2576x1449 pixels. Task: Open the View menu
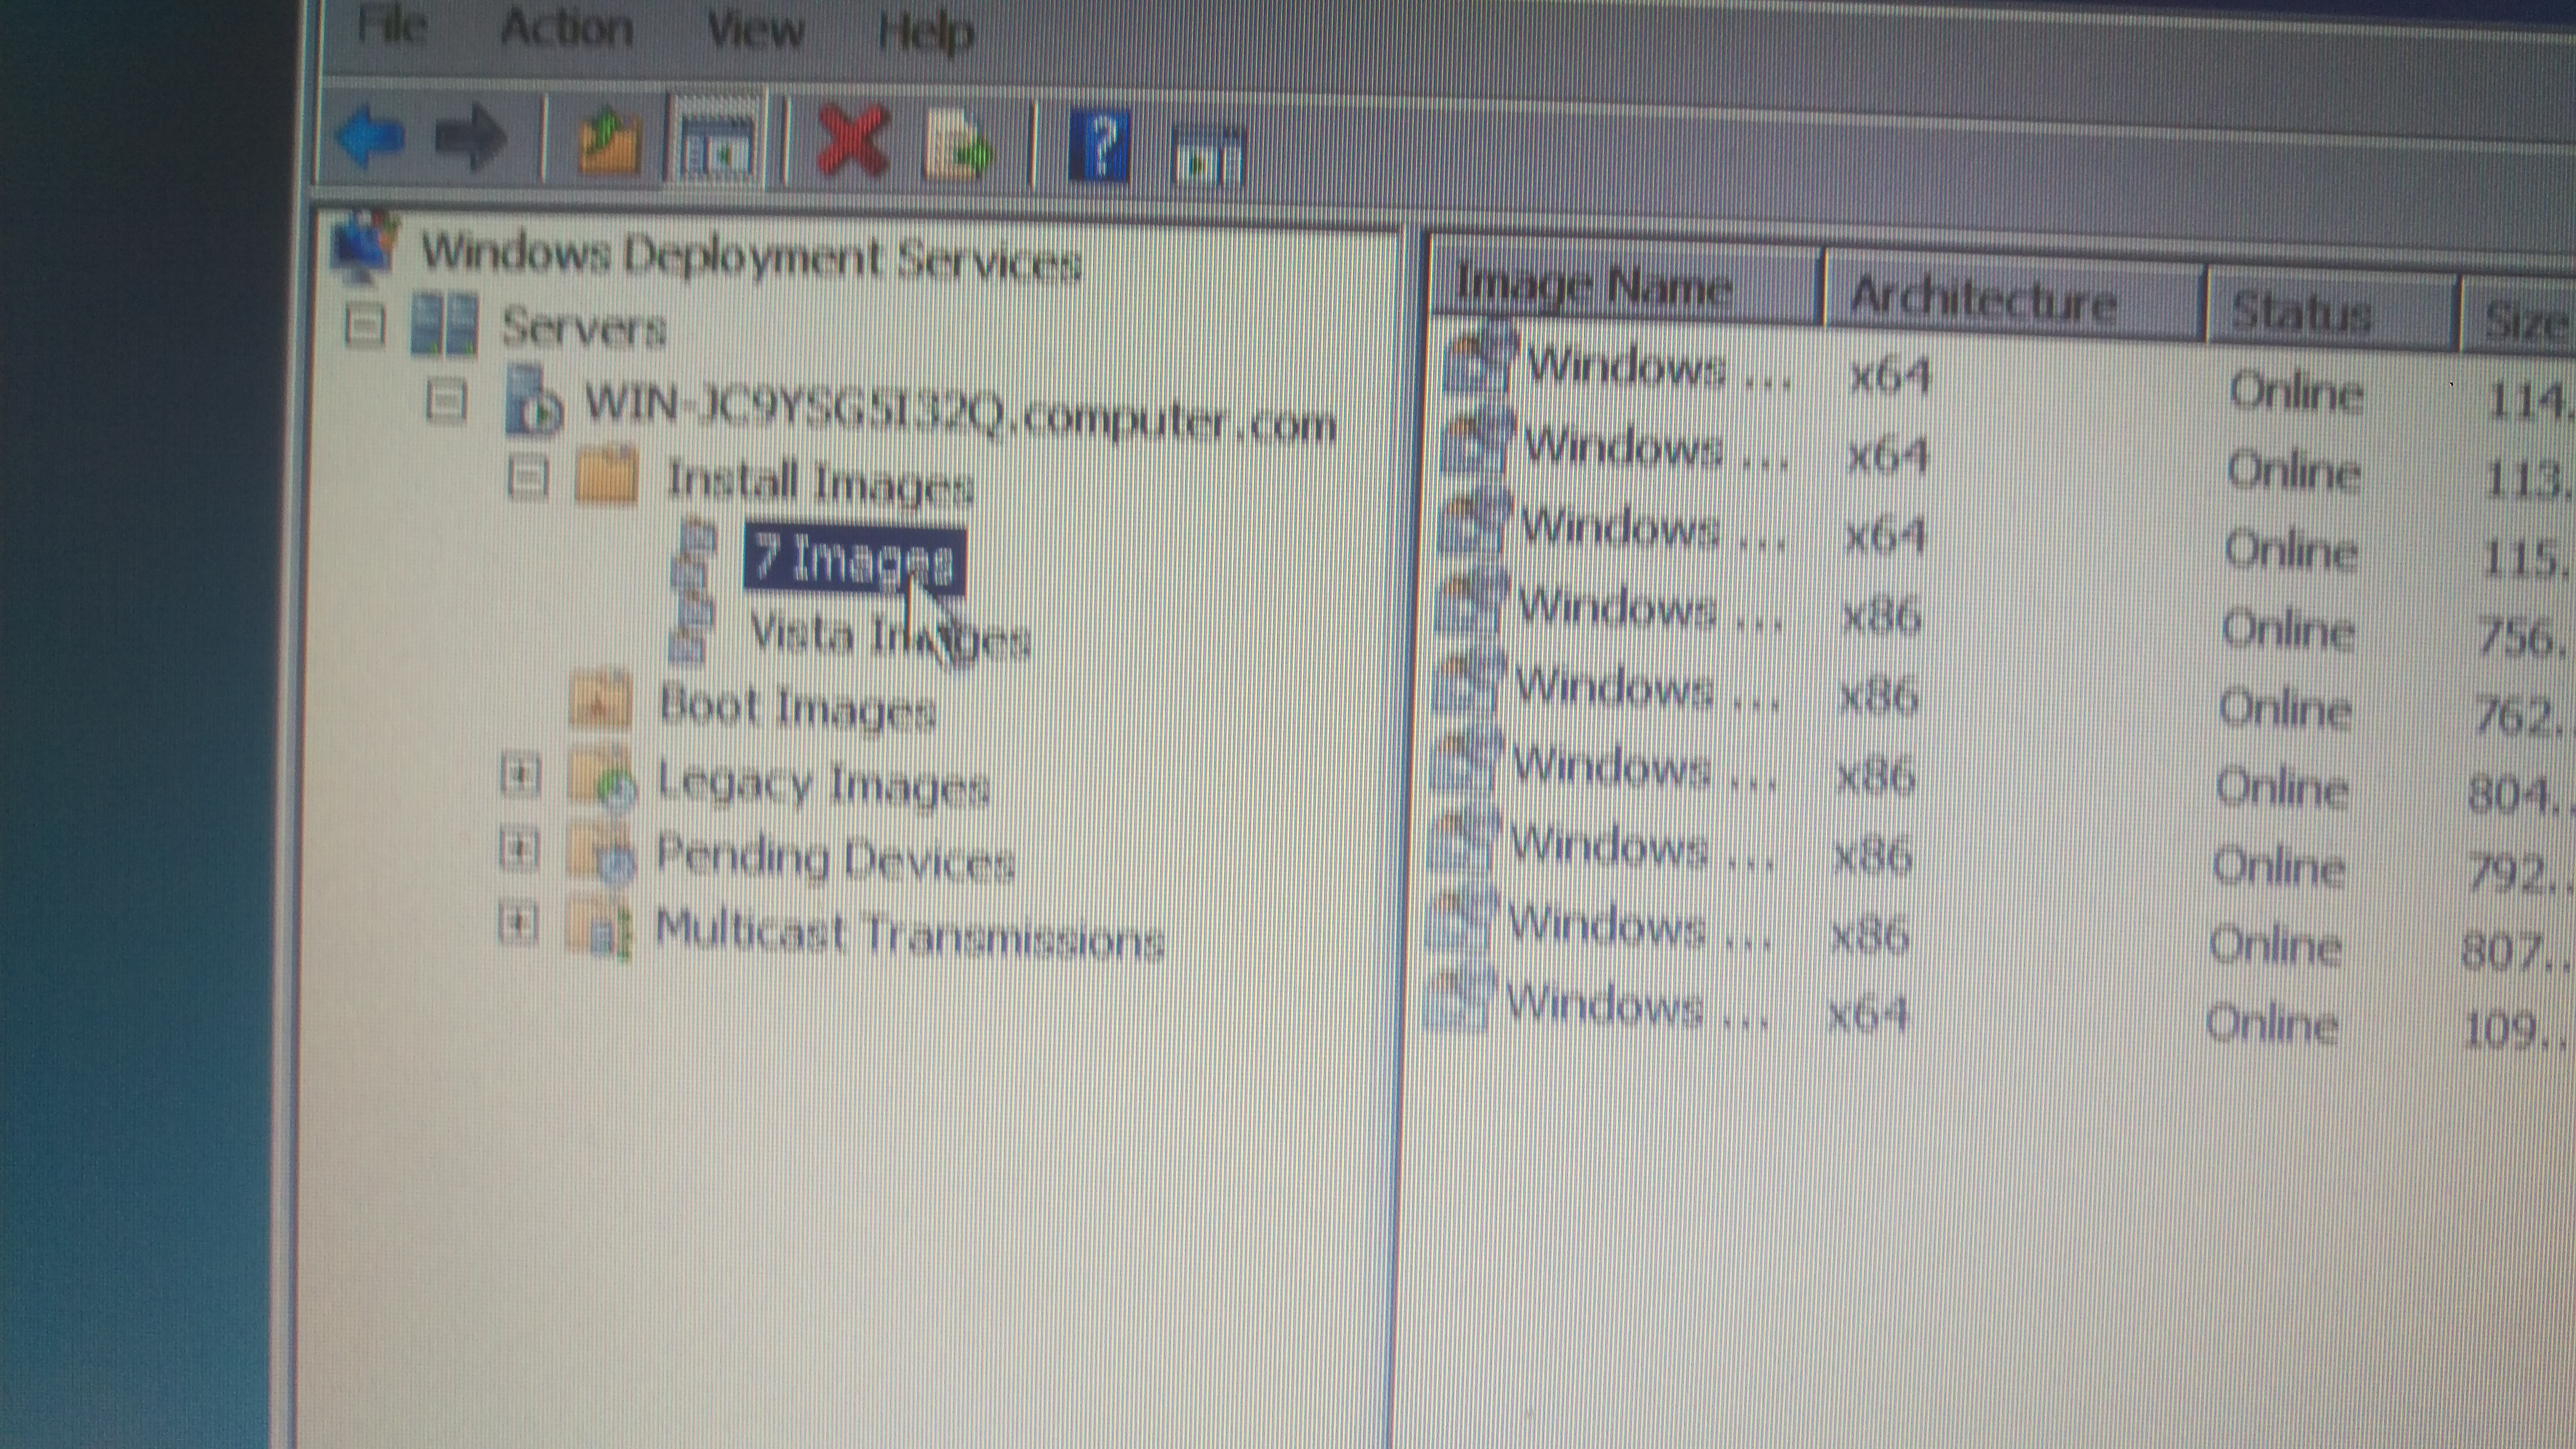(755, 30)
